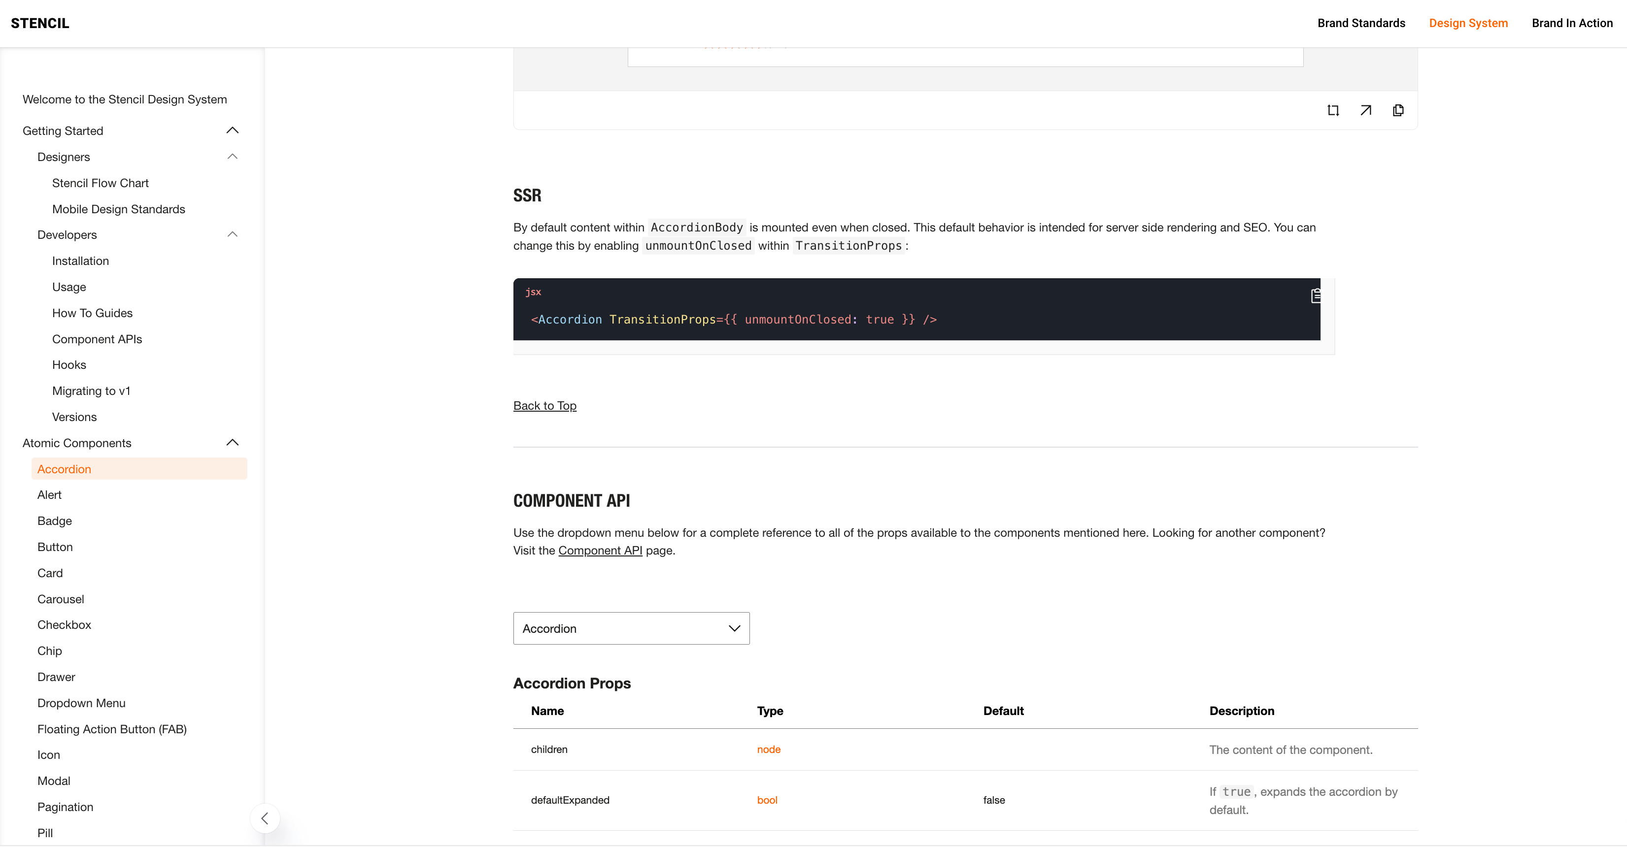Click the Getting Started label
1627x847 pixels.
tap(63, 130)
